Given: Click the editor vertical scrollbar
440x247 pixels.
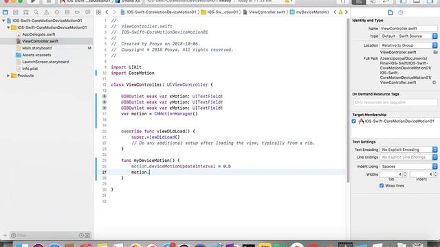Looking at the screenshot, I should (348, 101).
